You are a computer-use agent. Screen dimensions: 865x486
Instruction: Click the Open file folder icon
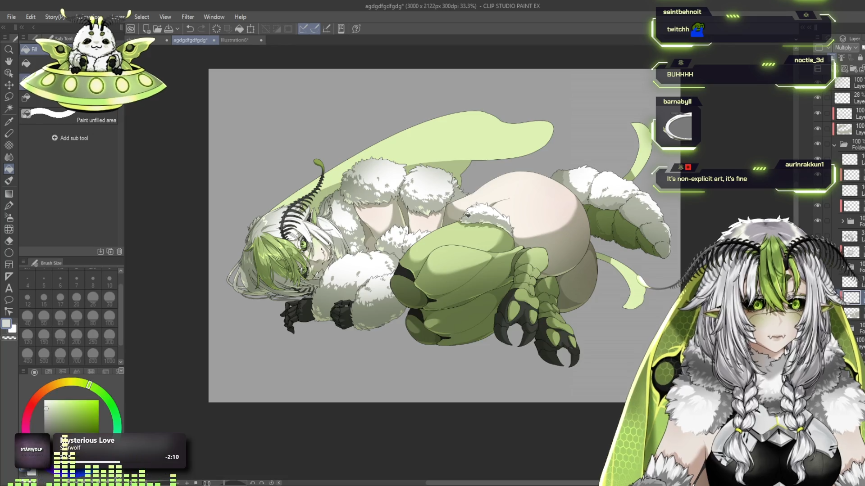click(157, 29)
